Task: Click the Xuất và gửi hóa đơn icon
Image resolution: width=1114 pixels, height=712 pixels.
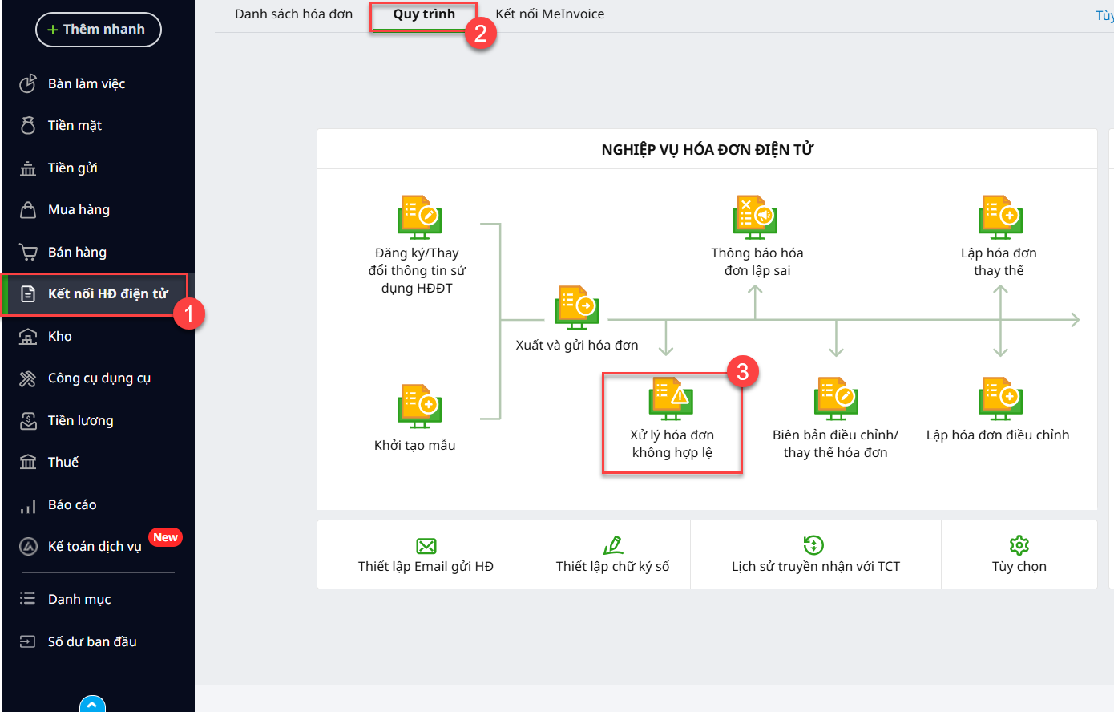Action: point(576,308)
